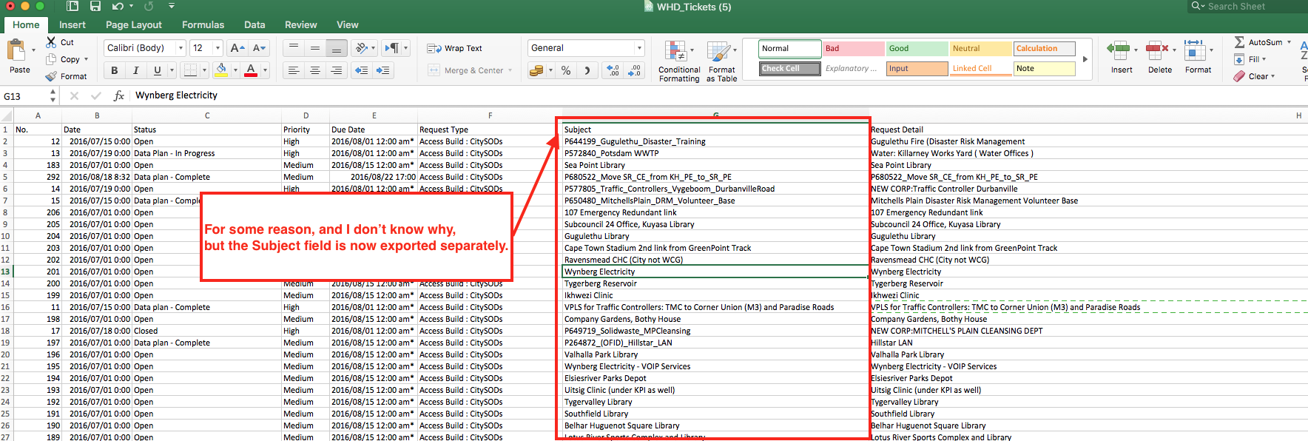Align cell text to the left

[294, 70]
